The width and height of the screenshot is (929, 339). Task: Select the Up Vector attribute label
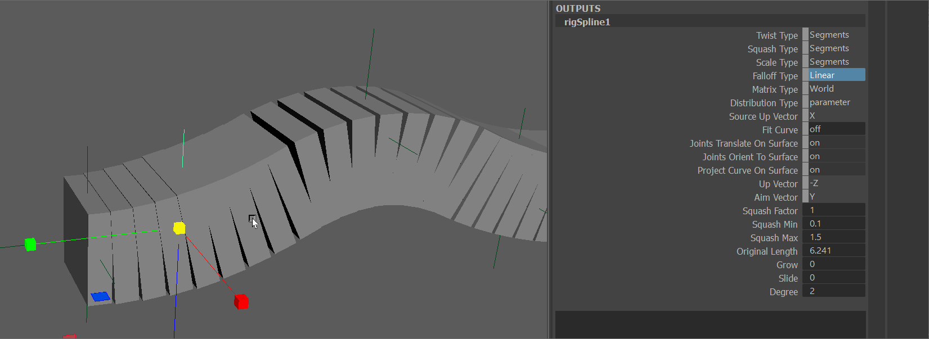[x=779, y=184]
